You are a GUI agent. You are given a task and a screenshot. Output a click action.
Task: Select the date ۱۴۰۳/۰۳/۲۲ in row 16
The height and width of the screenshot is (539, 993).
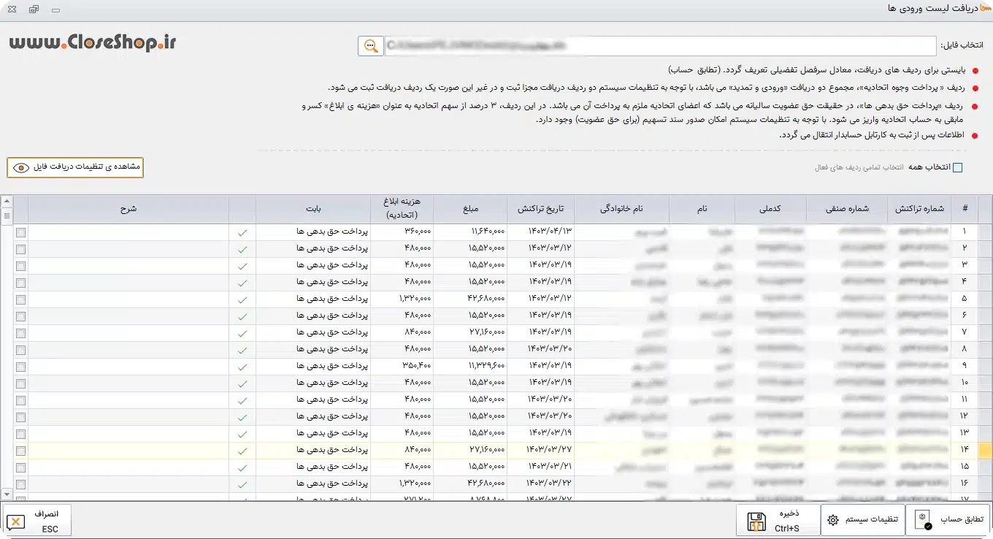[549, 484]
